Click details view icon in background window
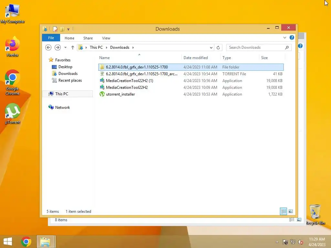 (292, 220)
